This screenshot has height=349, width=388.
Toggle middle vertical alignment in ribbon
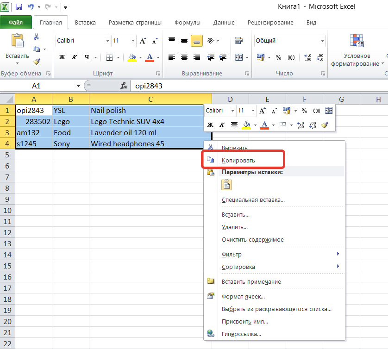(184, 41)
